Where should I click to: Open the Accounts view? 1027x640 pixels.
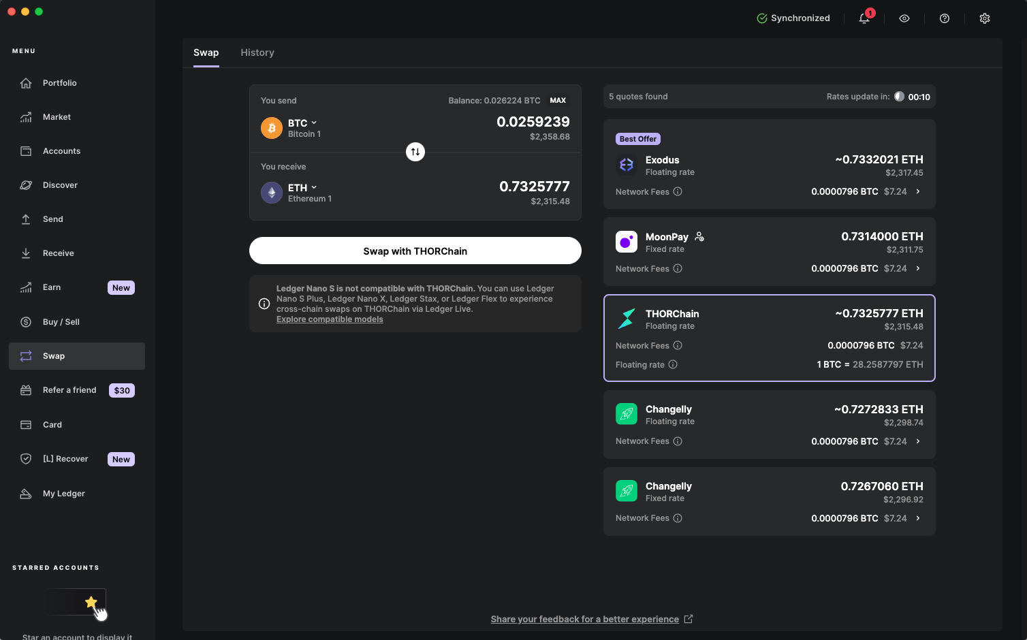click(x=61, y=150)
